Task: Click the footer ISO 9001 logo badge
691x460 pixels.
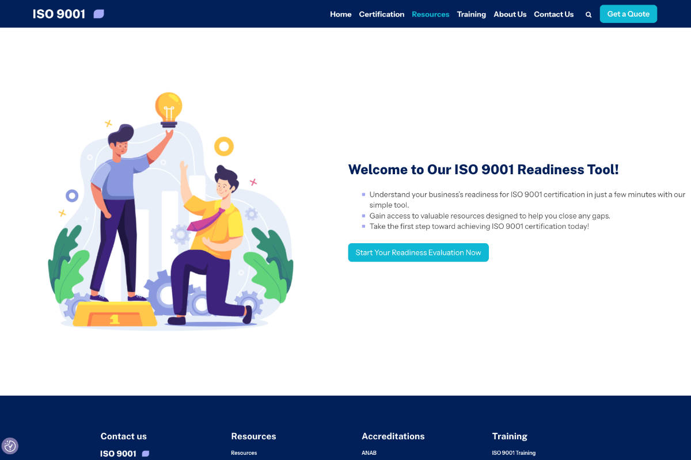Action: (146, 454)
